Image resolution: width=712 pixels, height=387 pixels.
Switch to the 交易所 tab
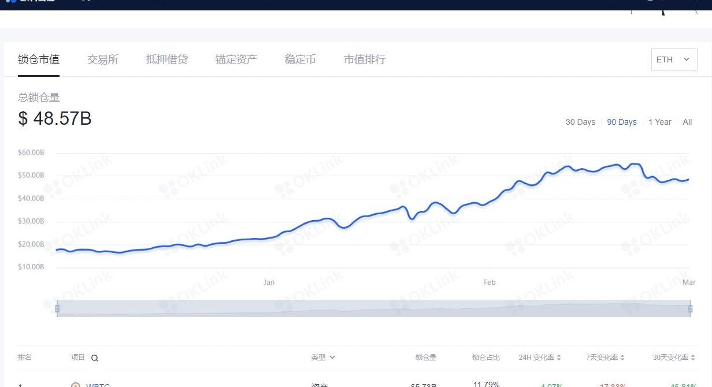103,59
